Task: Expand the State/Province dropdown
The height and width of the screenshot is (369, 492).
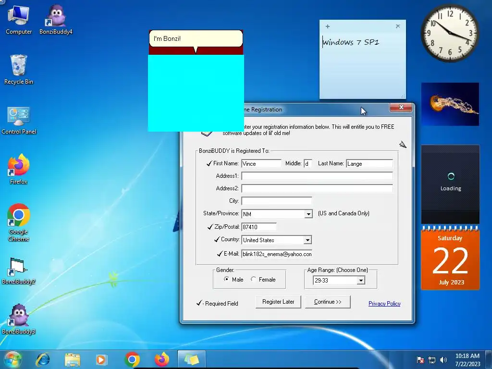Action: click(308, 214)
